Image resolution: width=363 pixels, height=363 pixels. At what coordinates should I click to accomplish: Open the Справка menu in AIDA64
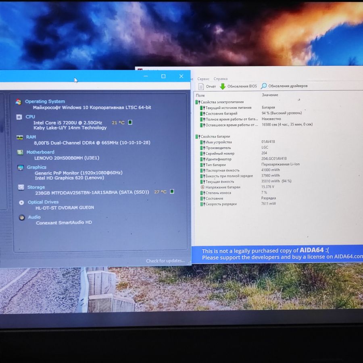(220, 79)
